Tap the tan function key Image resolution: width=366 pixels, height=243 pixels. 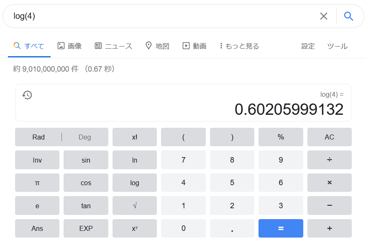[x=86, y=206]
